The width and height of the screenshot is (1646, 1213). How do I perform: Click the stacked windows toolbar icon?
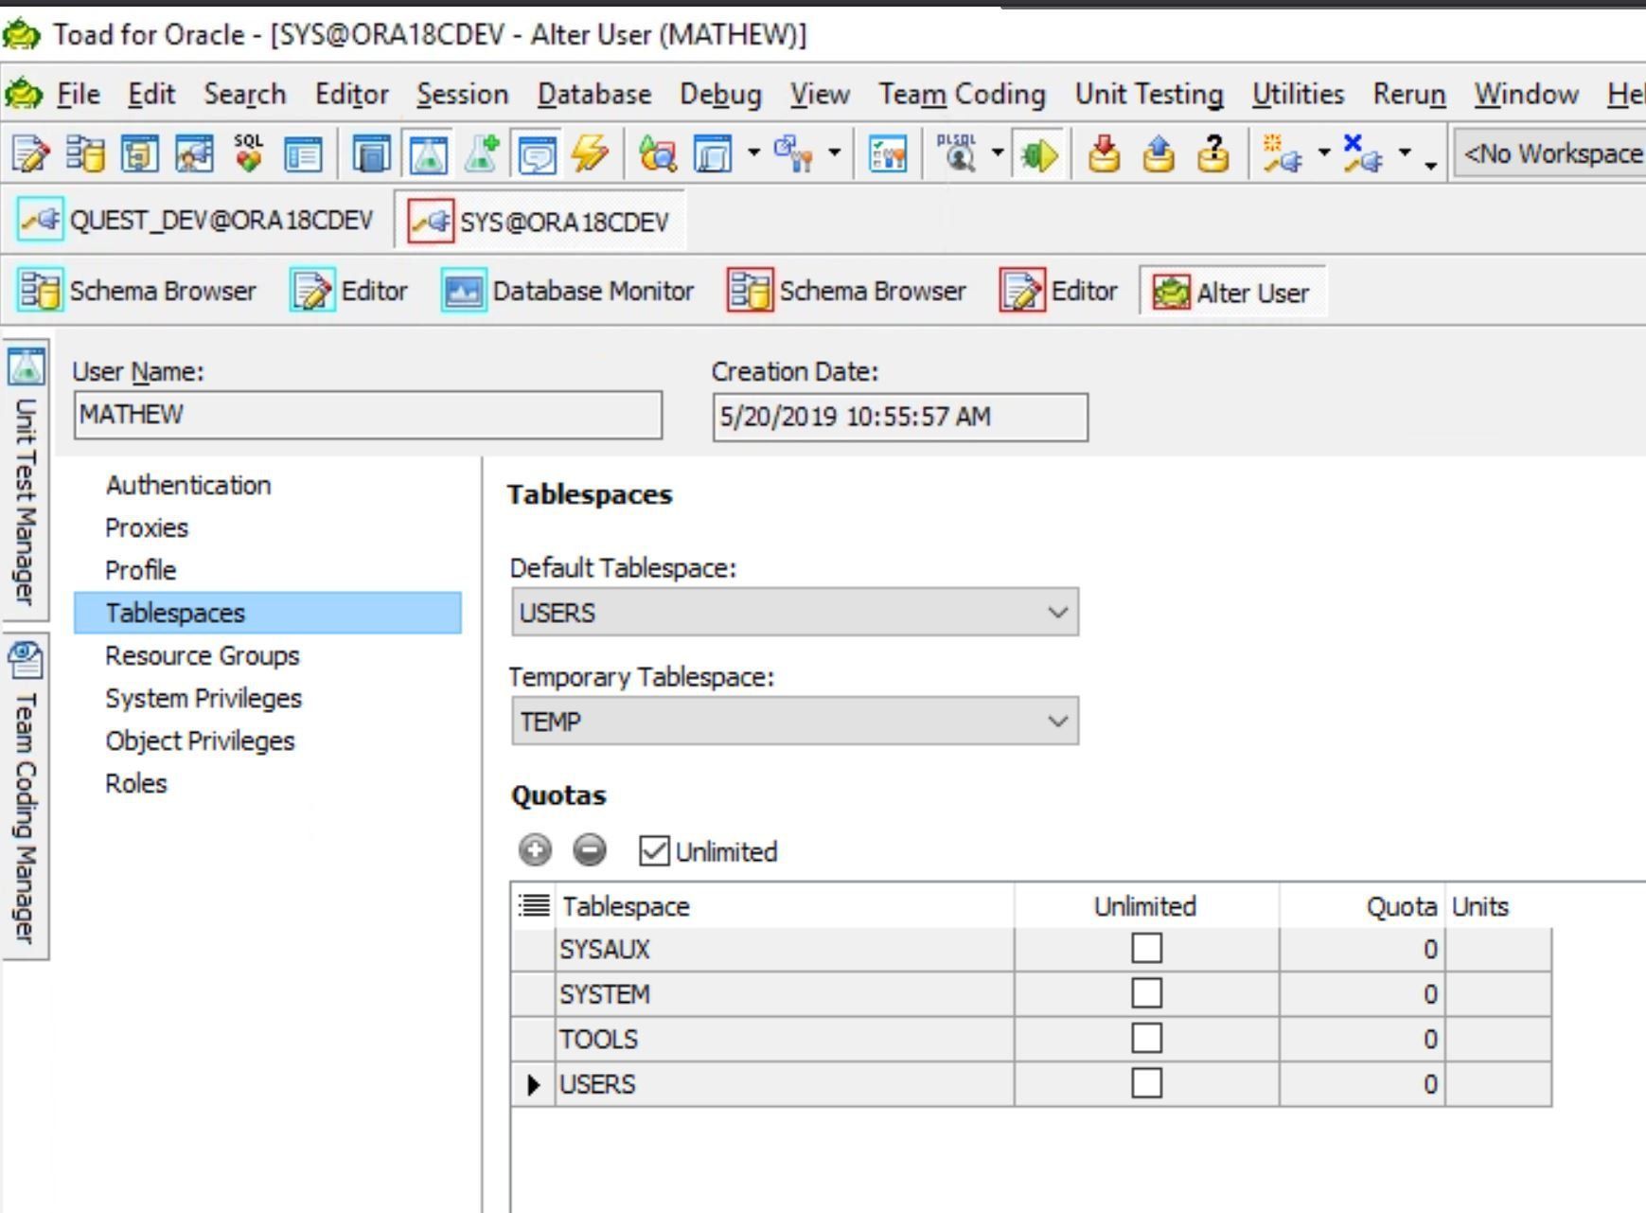pyautogui.click(x=712, y=153)
